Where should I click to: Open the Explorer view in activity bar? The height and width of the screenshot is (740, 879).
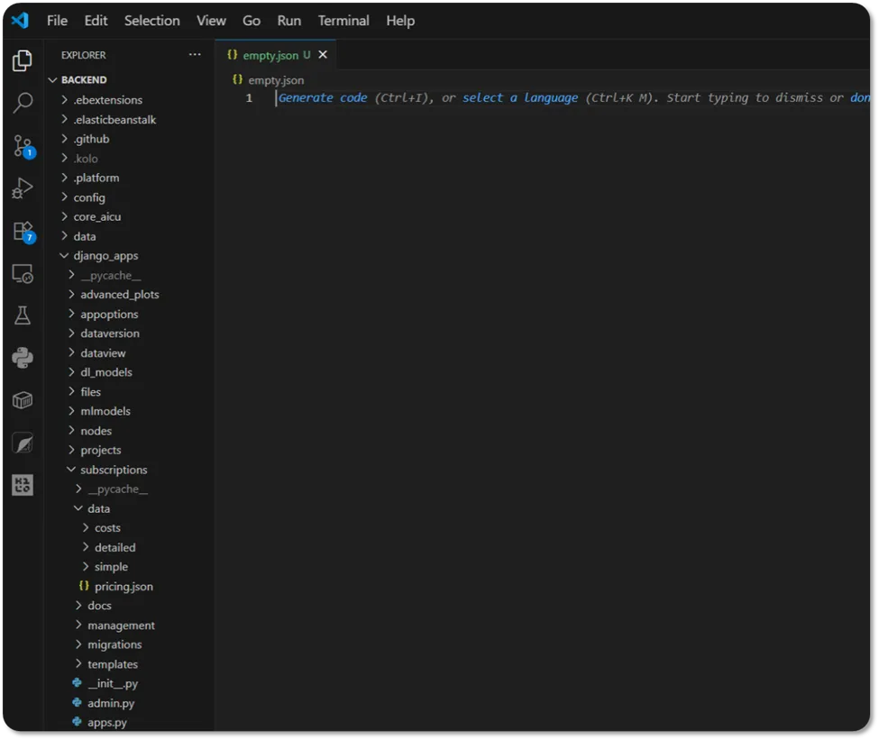tap(23, 61)
